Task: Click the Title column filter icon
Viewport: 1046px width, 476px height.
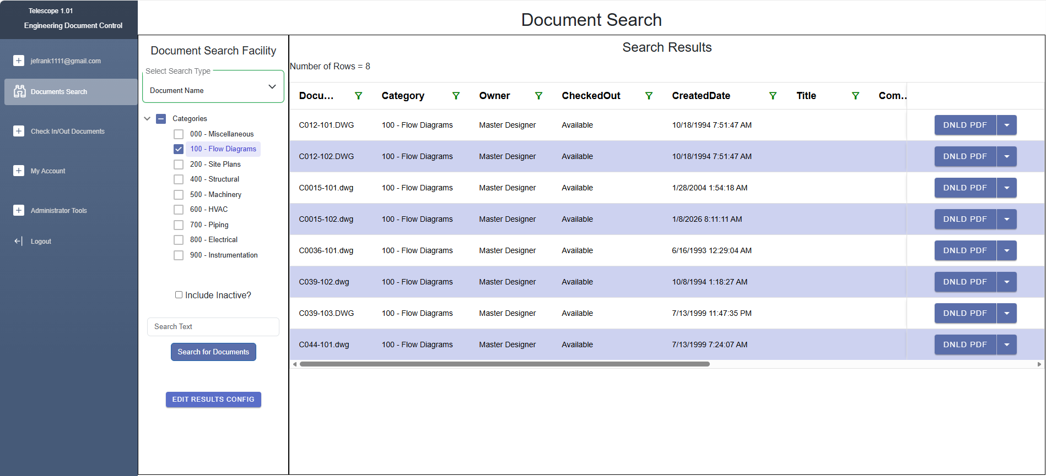Action: tap(855, 96)
